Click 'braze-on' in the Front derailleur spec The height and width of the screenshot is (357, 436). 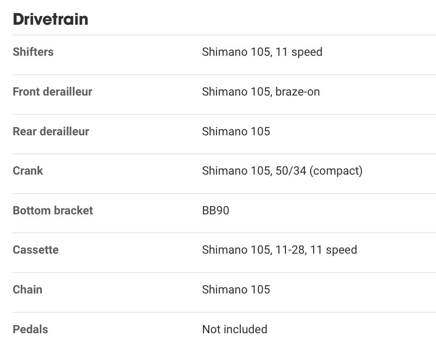(x=298, y=92)
